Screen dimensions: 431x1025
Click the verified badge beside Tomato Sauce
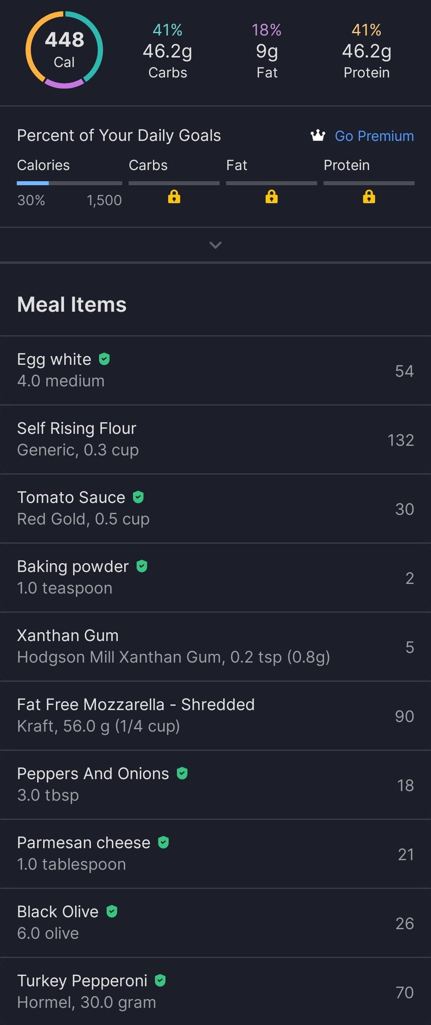(138, 497)
